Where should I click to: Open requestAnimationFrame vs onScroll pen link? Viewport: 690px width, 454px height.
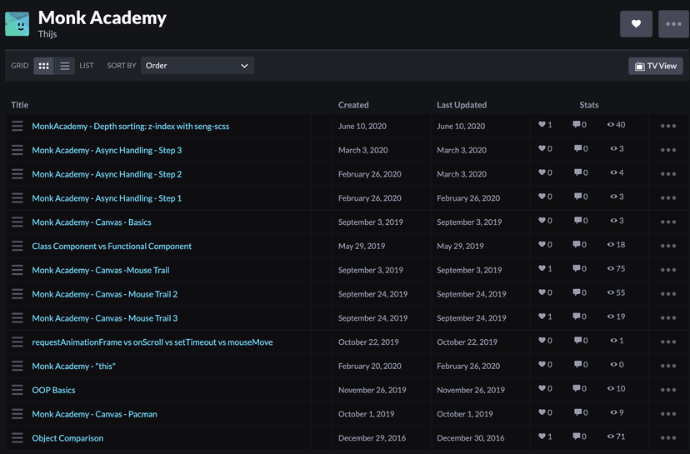click(x=152, y=342)
